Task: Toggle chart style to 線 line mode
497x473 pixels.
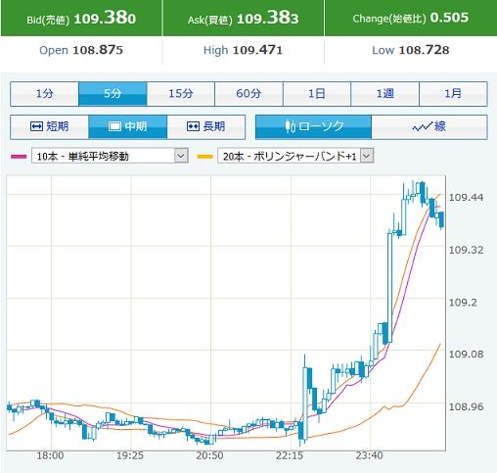Action: pos(429,126)
